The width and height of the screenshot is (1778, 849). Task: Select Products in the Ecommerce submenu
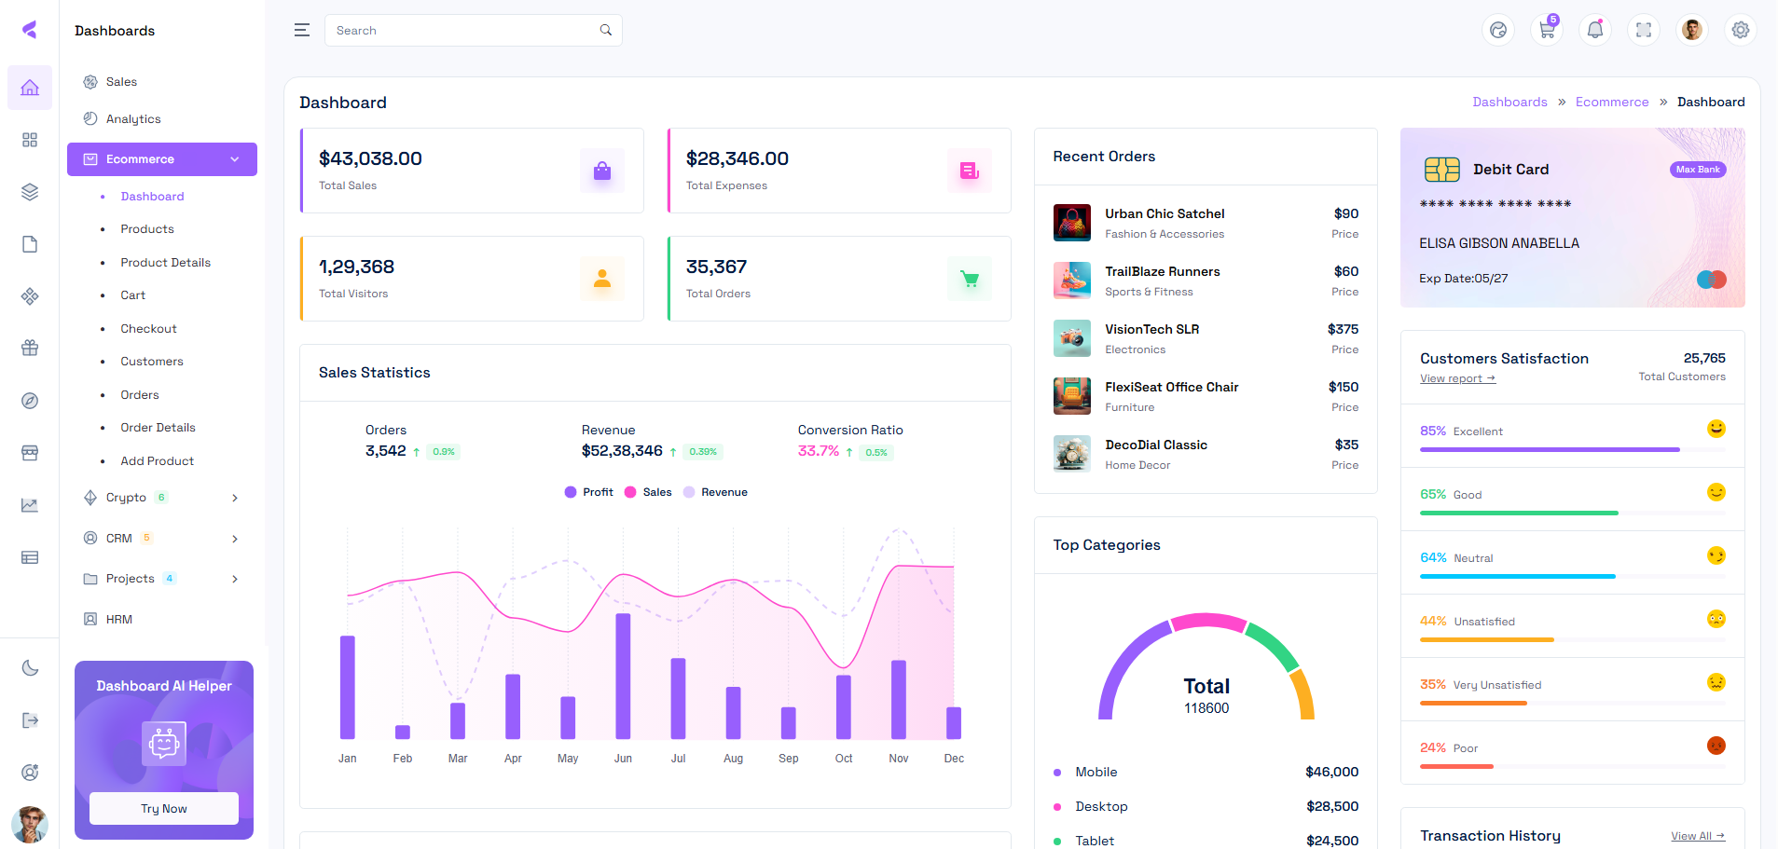pos(147,229)
